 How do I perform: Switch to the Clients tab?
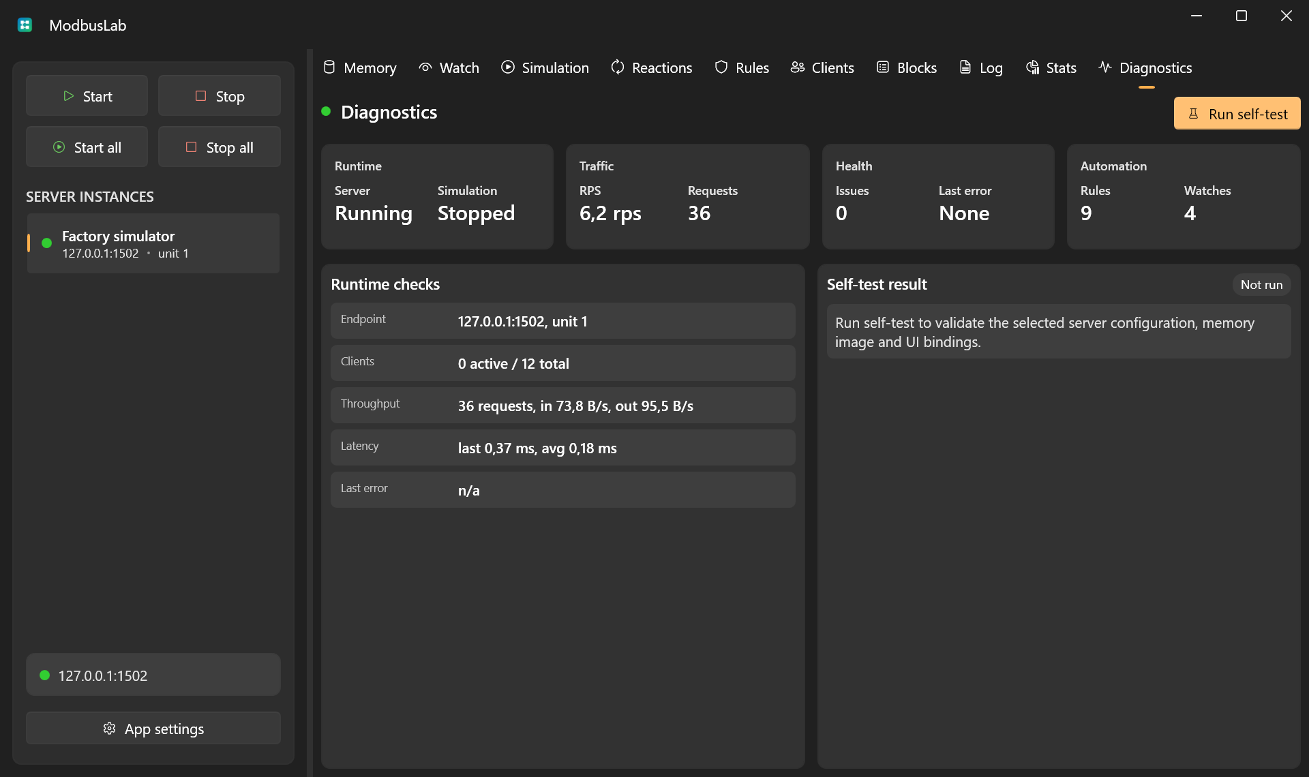click(x=822, y=67)
